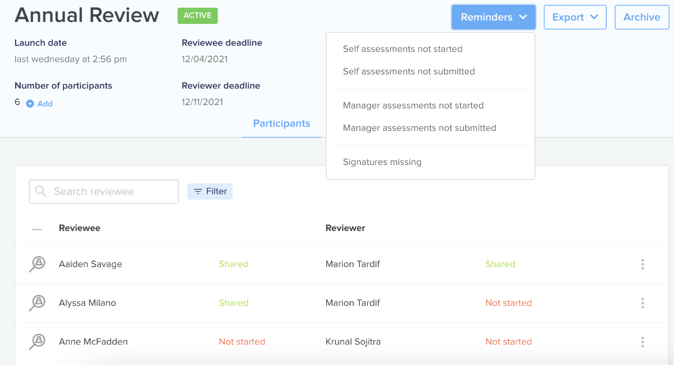
Task: Select 'Self assessments not started' reminder
Action: 402,49
